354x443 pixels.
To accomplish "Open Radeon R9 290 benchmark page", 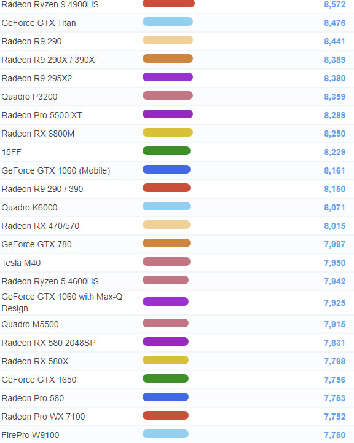I will (x=31, y=41).
